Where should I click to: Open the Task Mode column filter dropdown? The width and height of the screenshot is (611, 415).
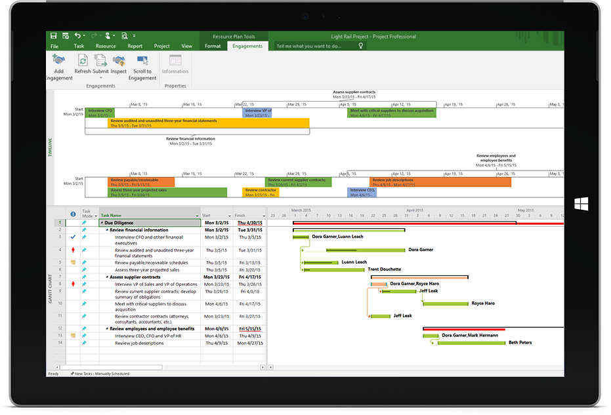pos(96,216)
